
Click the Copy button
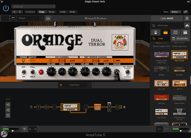point(42,12)
